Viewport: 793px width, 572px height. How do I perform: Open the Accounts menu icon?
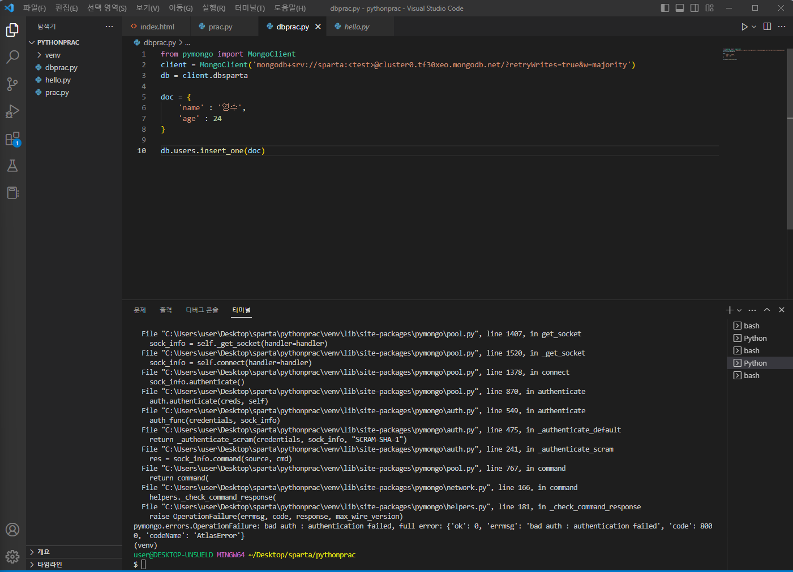[x=12, y=530]
